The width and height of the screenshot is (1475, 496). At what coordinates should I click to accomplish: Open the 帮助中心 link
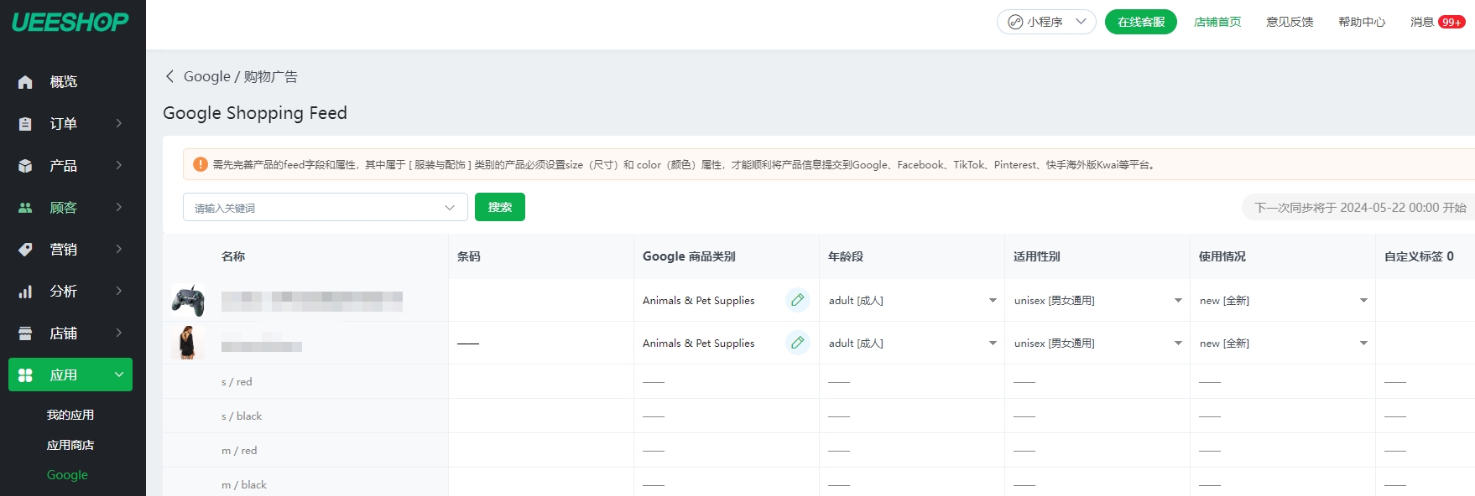pyautogui.click(x=1362, y=22)
